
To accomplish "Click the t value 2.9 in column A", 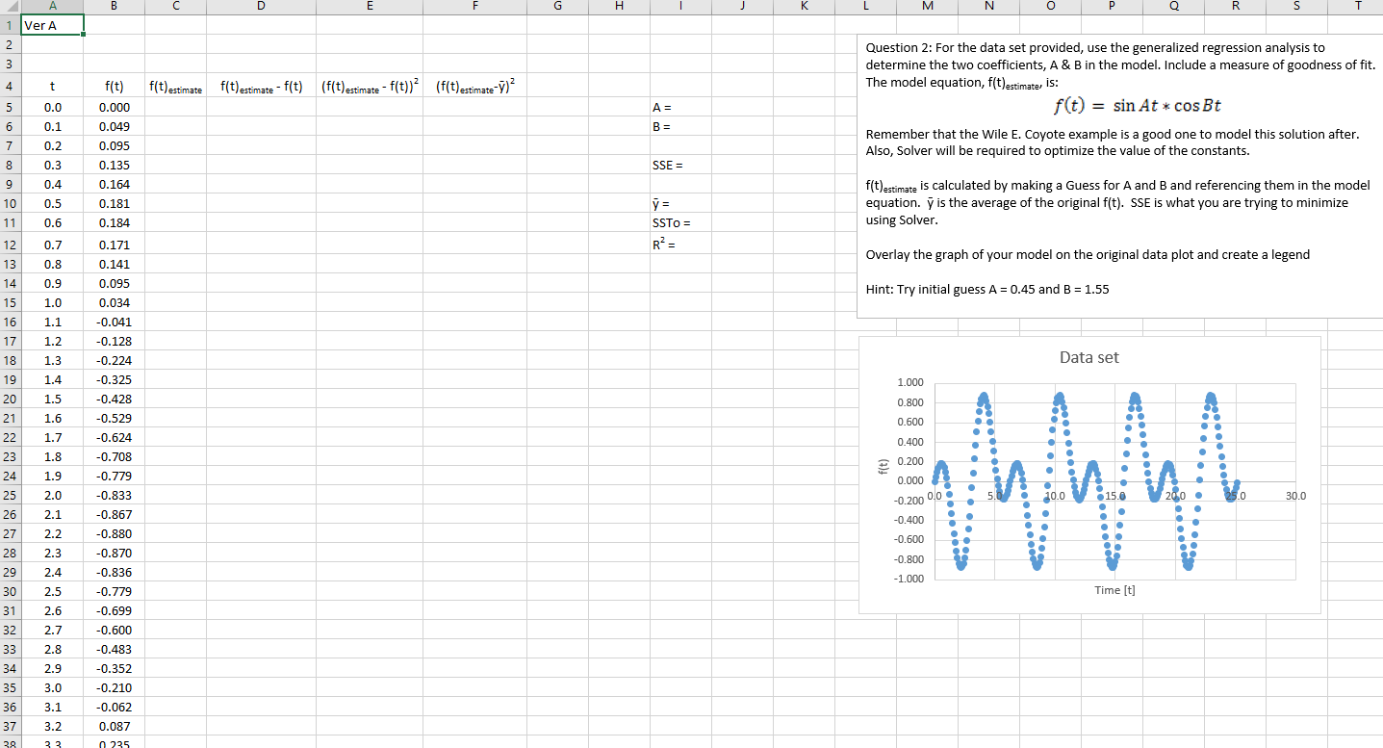I will point(52,668).
